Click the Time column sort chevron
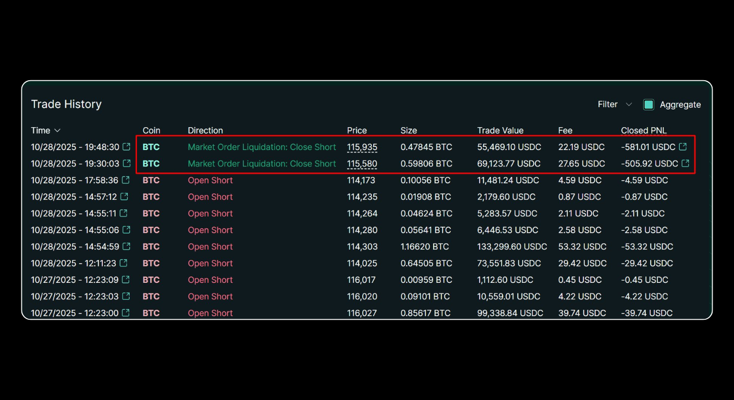734x400 pixels. click(57, 130)
